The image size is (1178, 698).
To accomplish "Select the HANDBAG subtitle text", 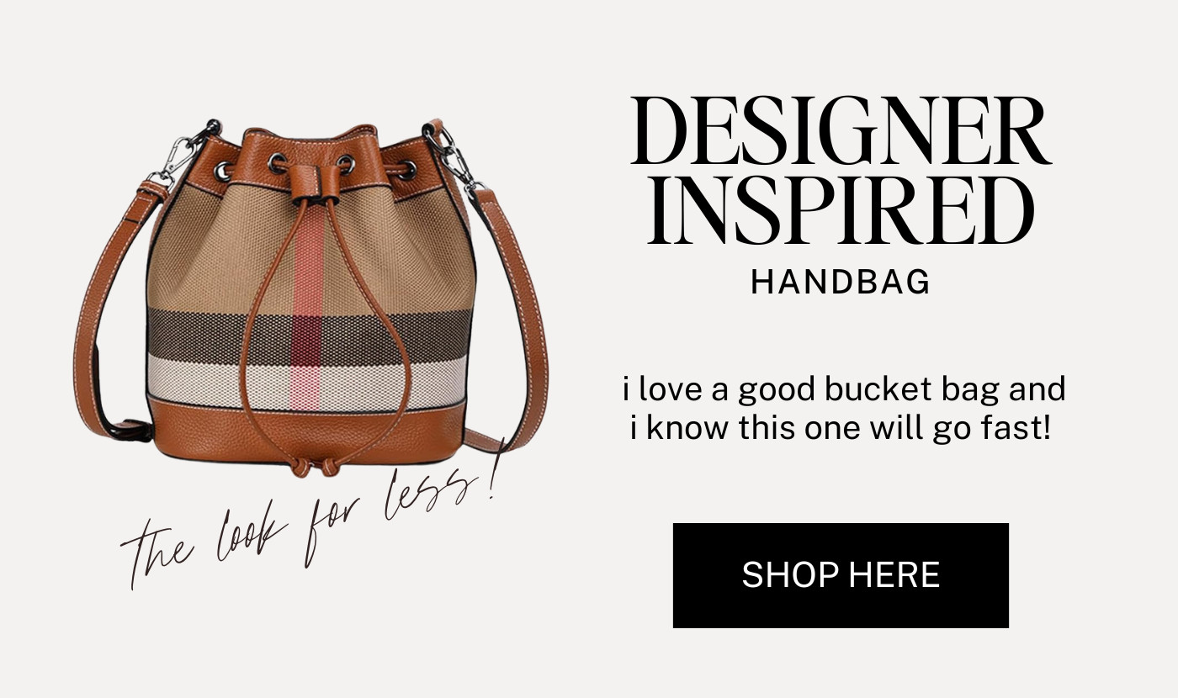I will tap(841, 283).
